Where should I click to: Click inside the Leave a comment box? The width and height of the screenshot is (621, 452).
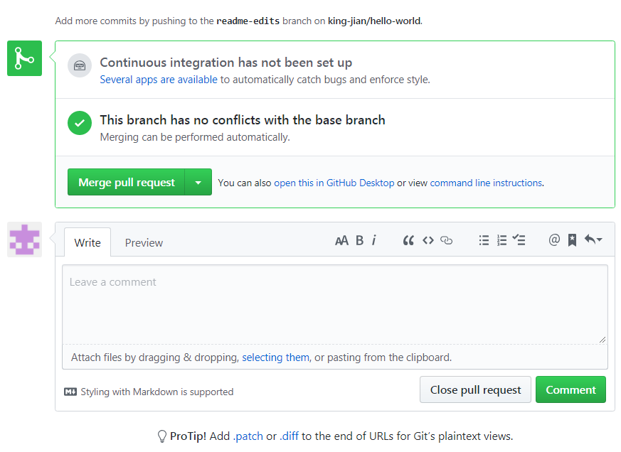[334, 304]
